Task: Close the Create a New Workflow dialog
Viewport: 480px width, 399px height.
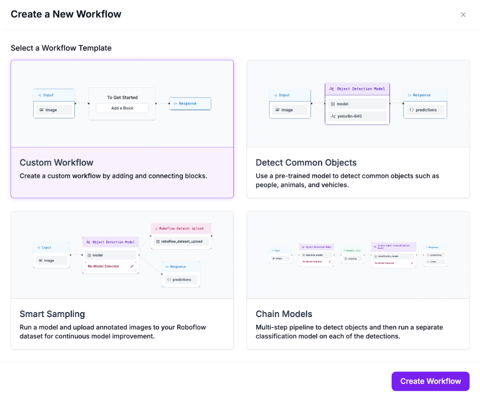Action: [x=463, y=15]
